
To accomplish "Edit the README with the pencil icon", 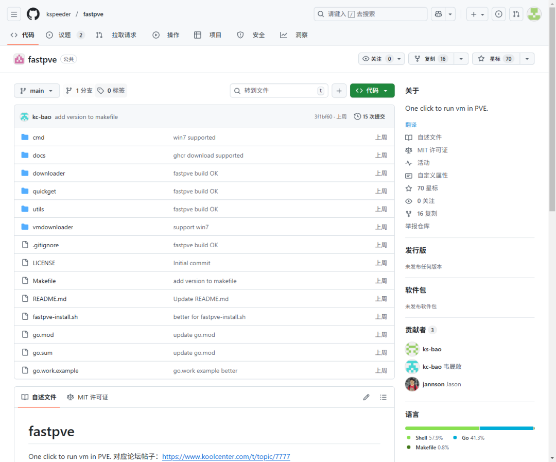I will [x=366, y=397].
